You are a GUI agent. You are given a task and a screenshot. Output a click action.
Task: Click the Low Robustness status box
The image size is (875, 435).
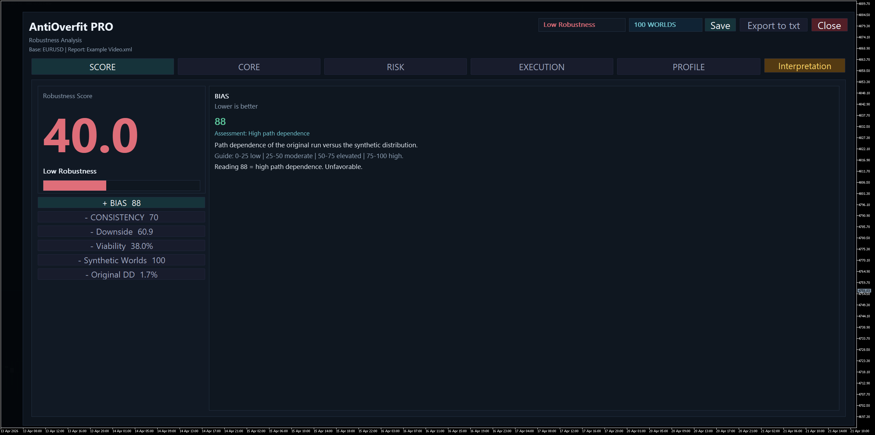(581, 25)
